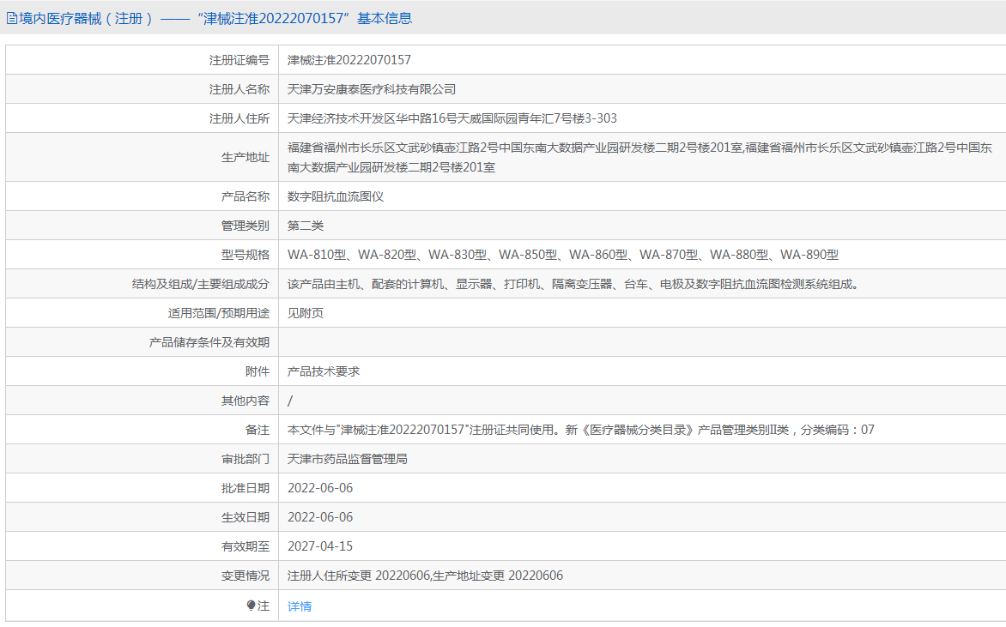The image size is (1006, 627).
Task: Click the structure and composition description text
Action: 573,284
